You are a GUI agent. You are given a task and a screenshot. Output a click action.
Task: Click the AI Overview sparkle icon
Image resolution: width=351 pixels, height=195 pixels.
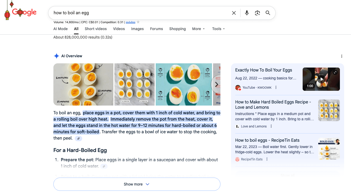(56, 56)
